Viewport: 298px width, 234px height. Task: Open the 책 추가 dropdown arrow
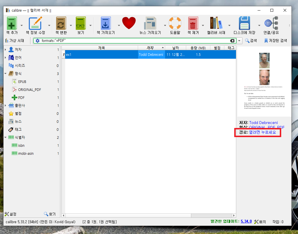point(21,25)
